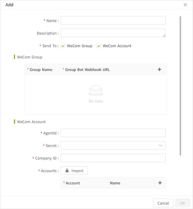
Task: Click the No Data inbox icon
Action: point(95,91)
